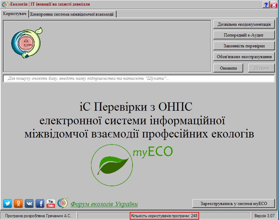Screen dimensions: 279x220
Task: Open the YouTube icon
Action: click(x=51, y=204)
